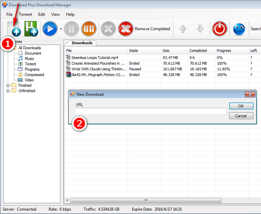Viewport: 261px width, 214px height.
Task: Click the horizontal scrollbar thumb
Action: pos(146,200)
